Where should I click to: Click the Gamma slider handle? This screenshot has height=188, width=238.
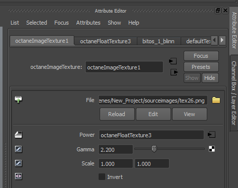click(154, 149)
